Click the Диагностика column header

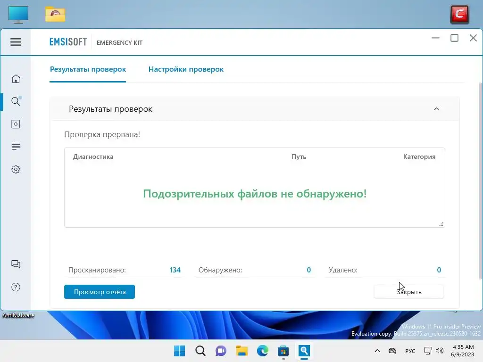[x=93, y=156]
